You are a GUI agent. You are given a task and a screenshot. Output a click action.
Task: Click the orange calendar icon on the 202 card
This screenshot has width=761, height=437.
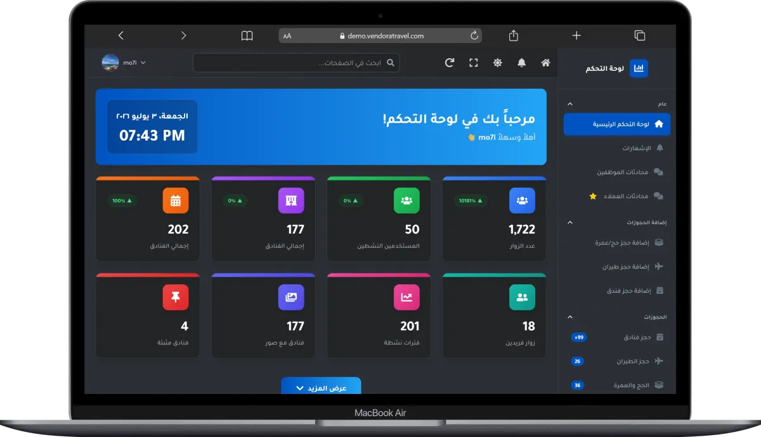(x=176, y=201)
